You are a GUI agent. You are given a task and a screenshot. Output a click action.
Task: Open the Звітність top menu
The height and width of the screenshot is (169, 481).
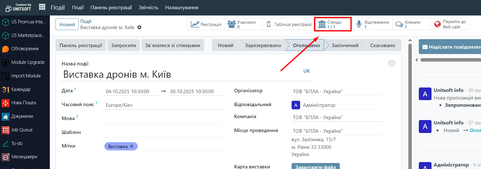tap(148, 7)
